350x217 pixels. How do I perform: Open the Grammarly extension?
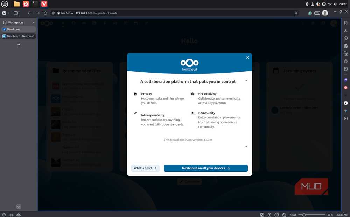tap(310, 13)
